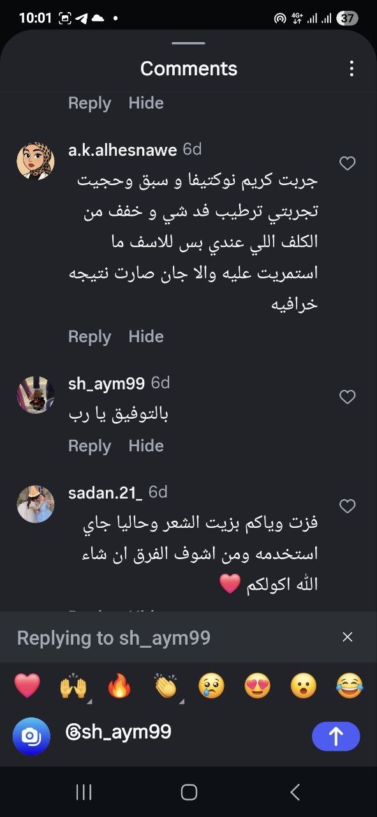Send the reply using the arrow button
This screenshot has height=817, width=377.
coord(336,736)
